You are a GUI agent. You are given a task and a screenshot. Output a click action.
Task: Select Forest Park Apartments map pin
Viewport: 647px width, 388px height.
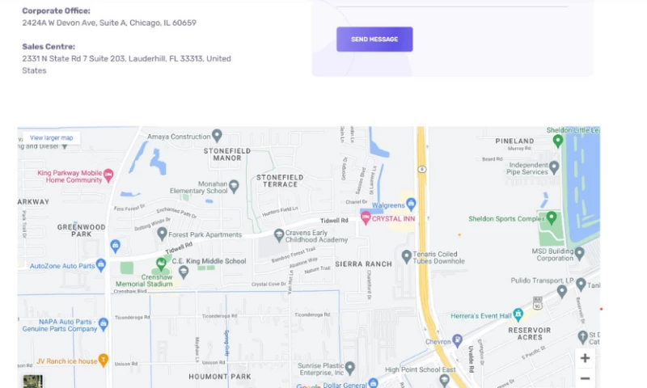pos(163,234)
